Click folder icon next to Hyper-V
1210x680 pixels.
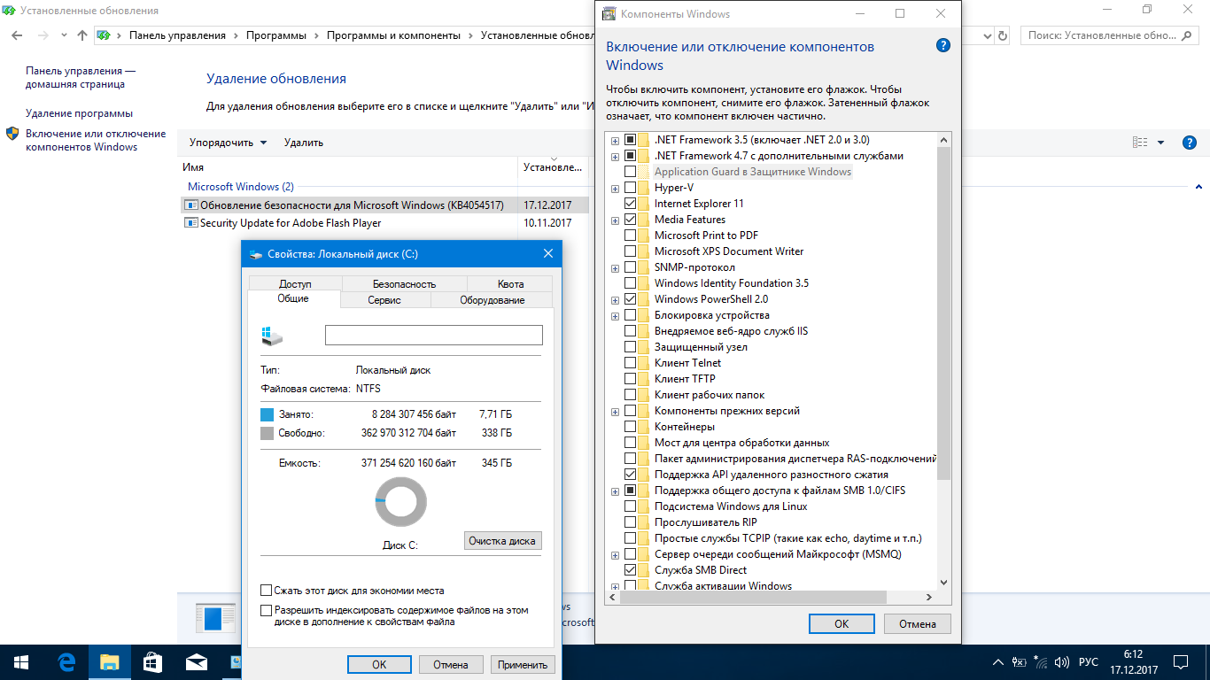tap(644, 188)
